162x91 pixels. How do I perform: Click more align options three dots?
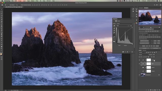click(x=51, y=5)
